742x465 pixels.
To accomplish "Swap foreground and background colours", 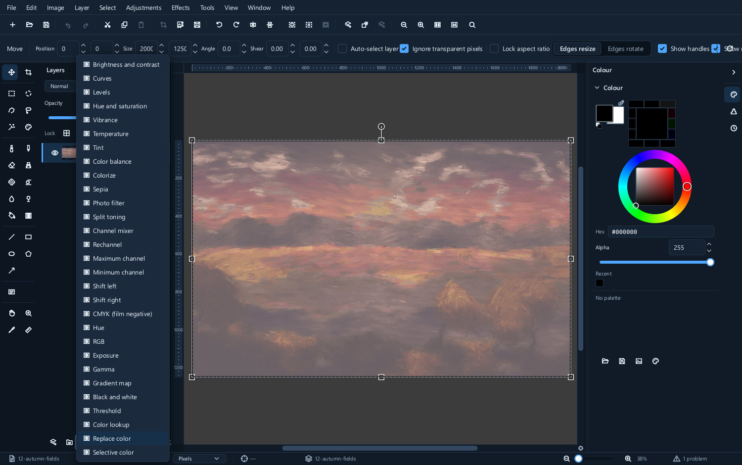I will pyautogui.click(x=621, y=103).
